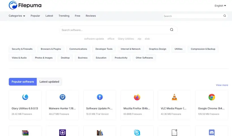Click the magnifier icon in Search software box

[172, 30]
